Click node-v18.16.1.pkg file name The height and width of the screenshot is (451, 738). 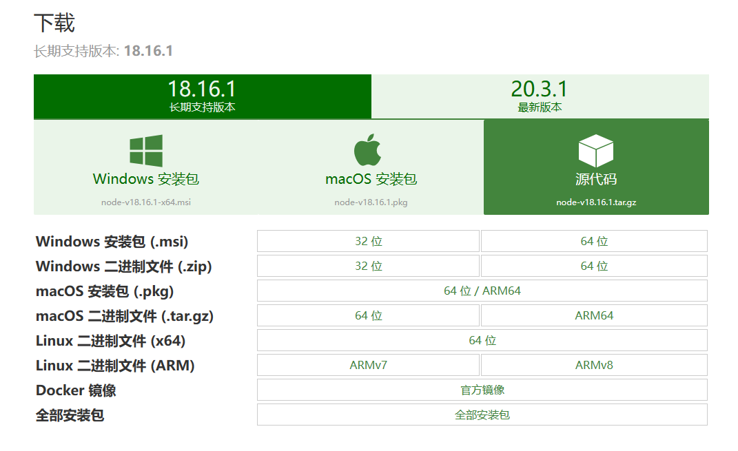[371, 202]
